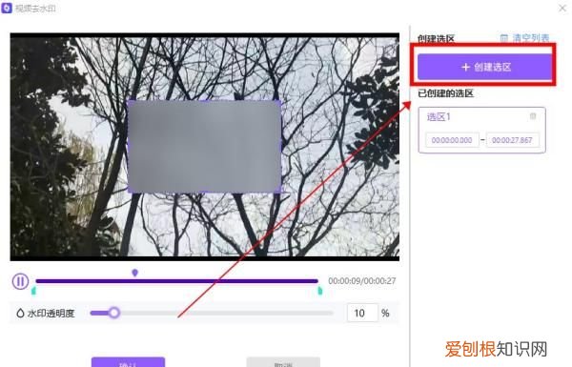The width and height of the screenshot is (572, 367).
Task: Click the confirm button at bottom
Action: coord(128,362)
